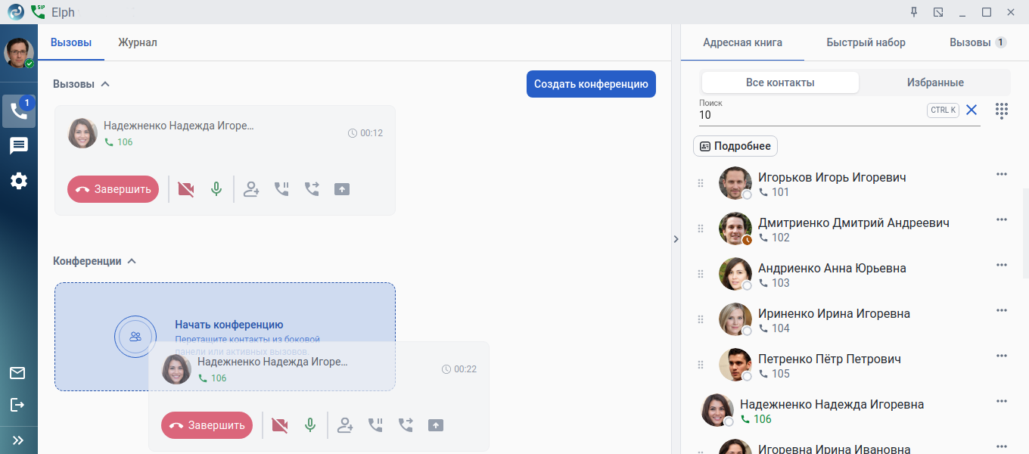Click the Подробнее button

pos(735,146)
